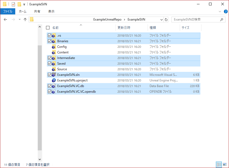Click the Source folder icon
The width and height of the screenshot is (229, 168).
pos(54,69)
